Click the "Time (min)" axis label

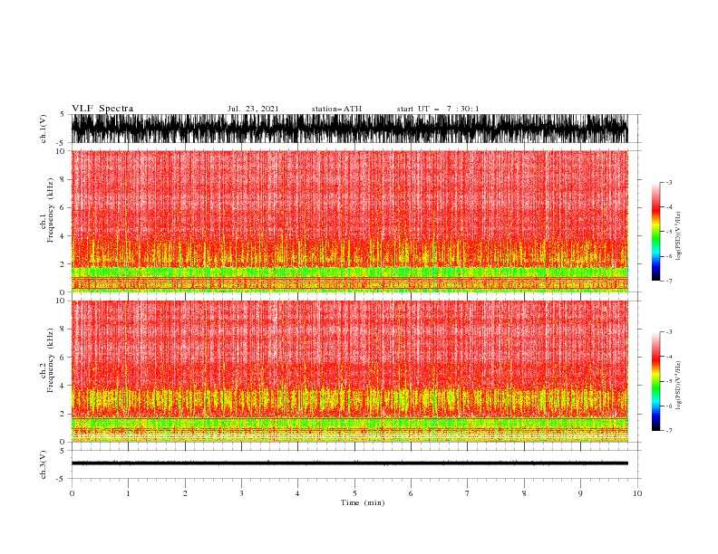pyautogui.click(x=363, y=502)
